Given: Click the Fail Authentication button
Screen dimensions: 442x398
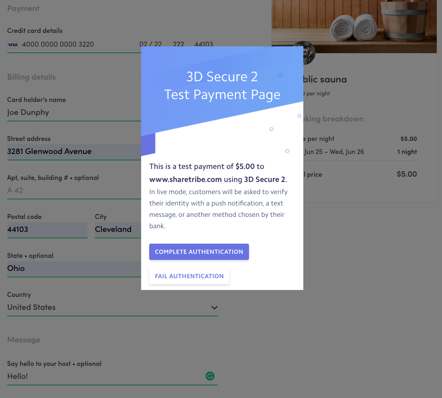Looking at the screenshot, I should click(189, 276).
